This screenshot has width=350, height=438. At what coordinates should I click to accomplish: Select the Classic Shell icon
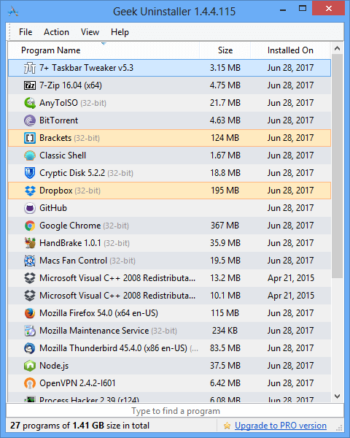[30, 155]
